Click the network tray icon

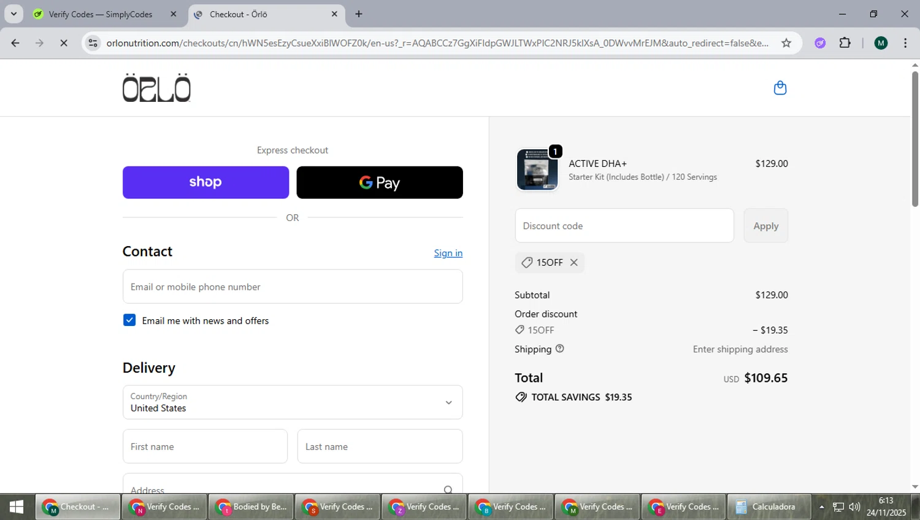click(x=838, y=507)
